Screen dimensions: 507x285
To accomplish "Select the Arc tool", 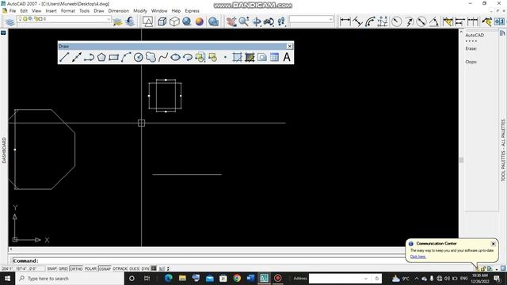I will coord(126,57).
